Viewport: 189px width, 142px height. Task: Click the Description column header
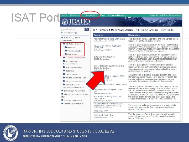[x=134, y=35]
